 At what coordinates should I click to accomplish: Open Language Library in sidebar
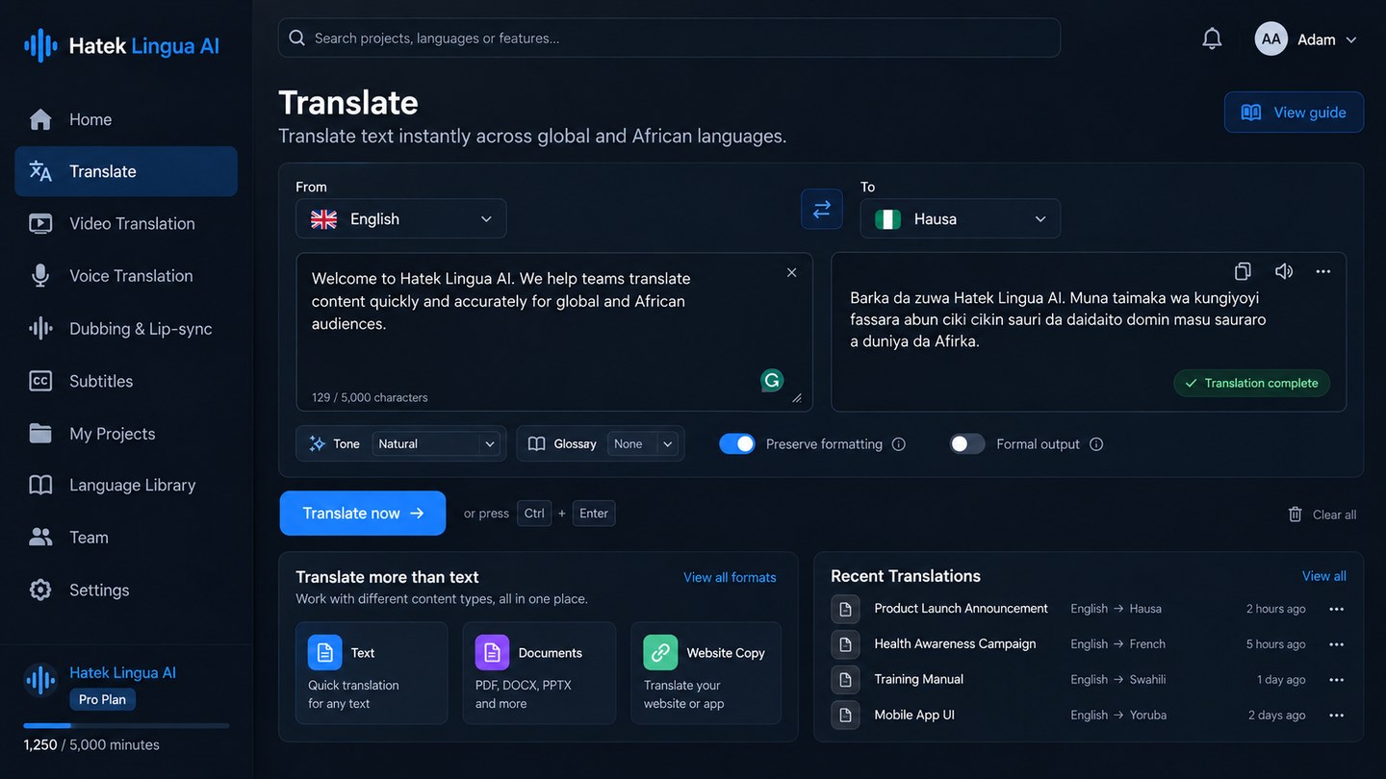point(126,486)
